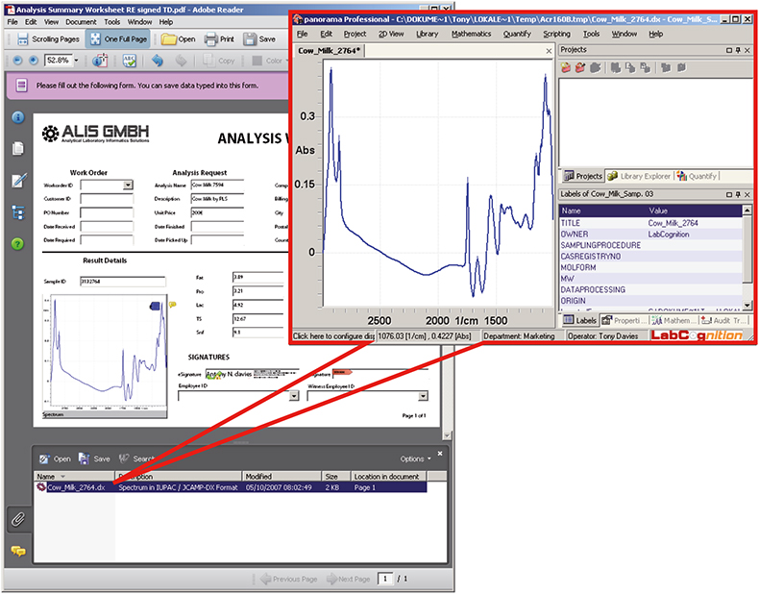Image resolution: width=759 pixels, height=594 pixels.
Task: Click the spell check ABC icon
Action: [x=129, y=61]
